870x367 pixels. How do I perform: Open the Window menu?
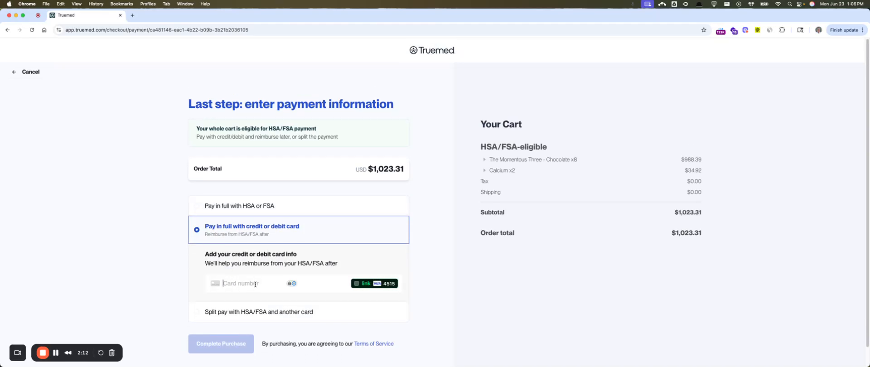point(185,4)
